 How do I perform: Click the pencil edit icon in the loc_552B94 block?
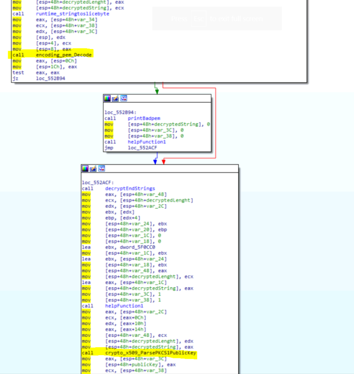(115, 98)
